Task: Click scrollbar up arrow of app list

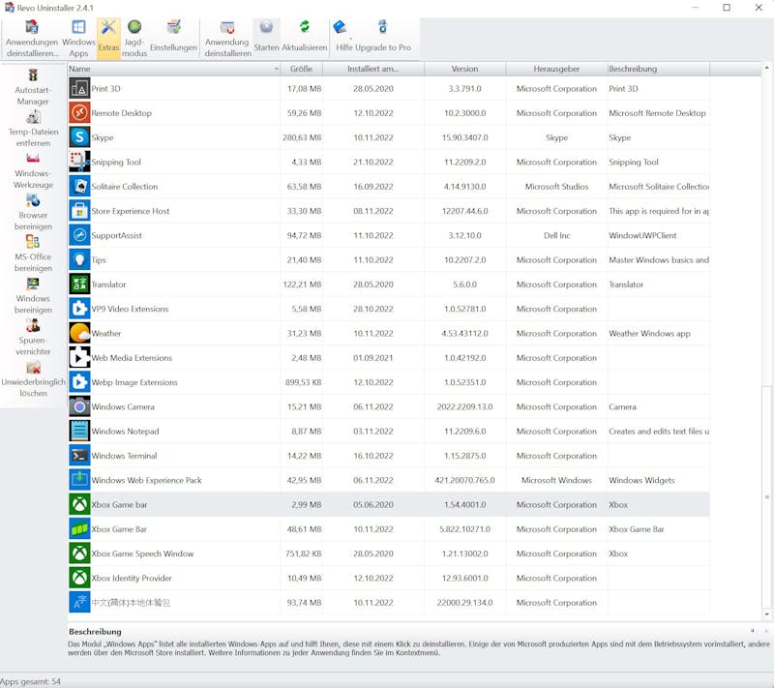Action: click(766, 67)
